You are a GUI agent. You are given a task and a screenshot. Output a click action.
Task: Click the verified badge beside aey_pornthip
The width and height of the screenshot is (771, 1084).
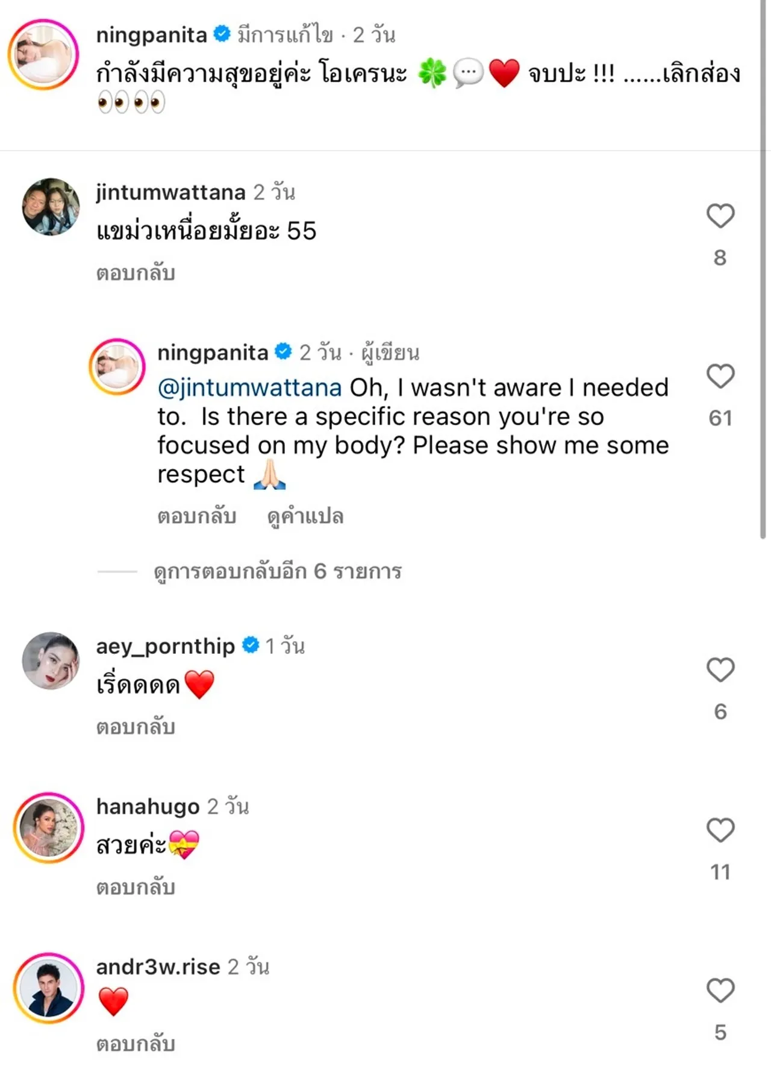pyautogui.click(x=251, y=645)
